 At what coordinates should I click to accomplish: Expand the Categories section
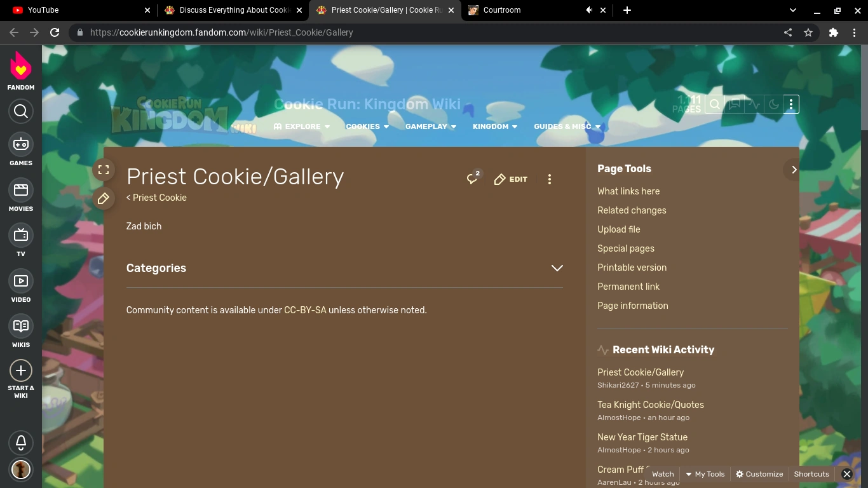pyautogui.click(x=557, y=268)
